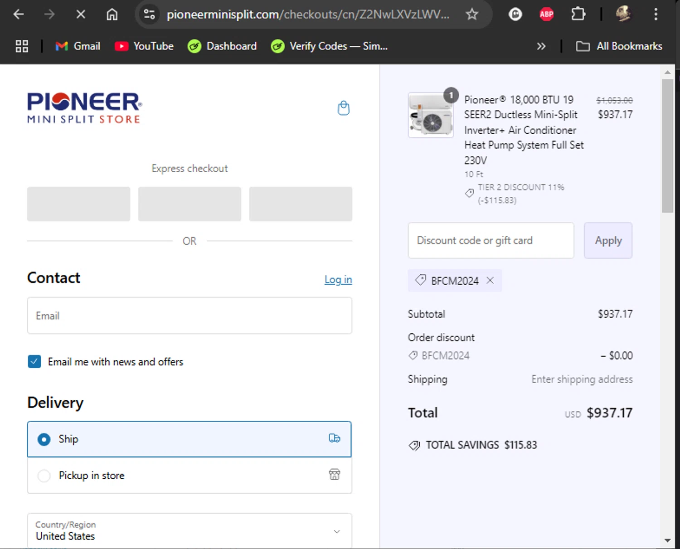
Task: Click the Enter shipping address text
Action: coord(582,379)
